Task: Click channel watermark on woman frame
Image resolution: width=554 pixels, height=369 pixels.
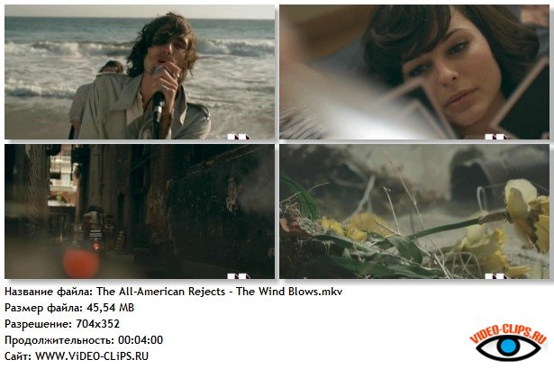Action: click(x=495, y=137)
